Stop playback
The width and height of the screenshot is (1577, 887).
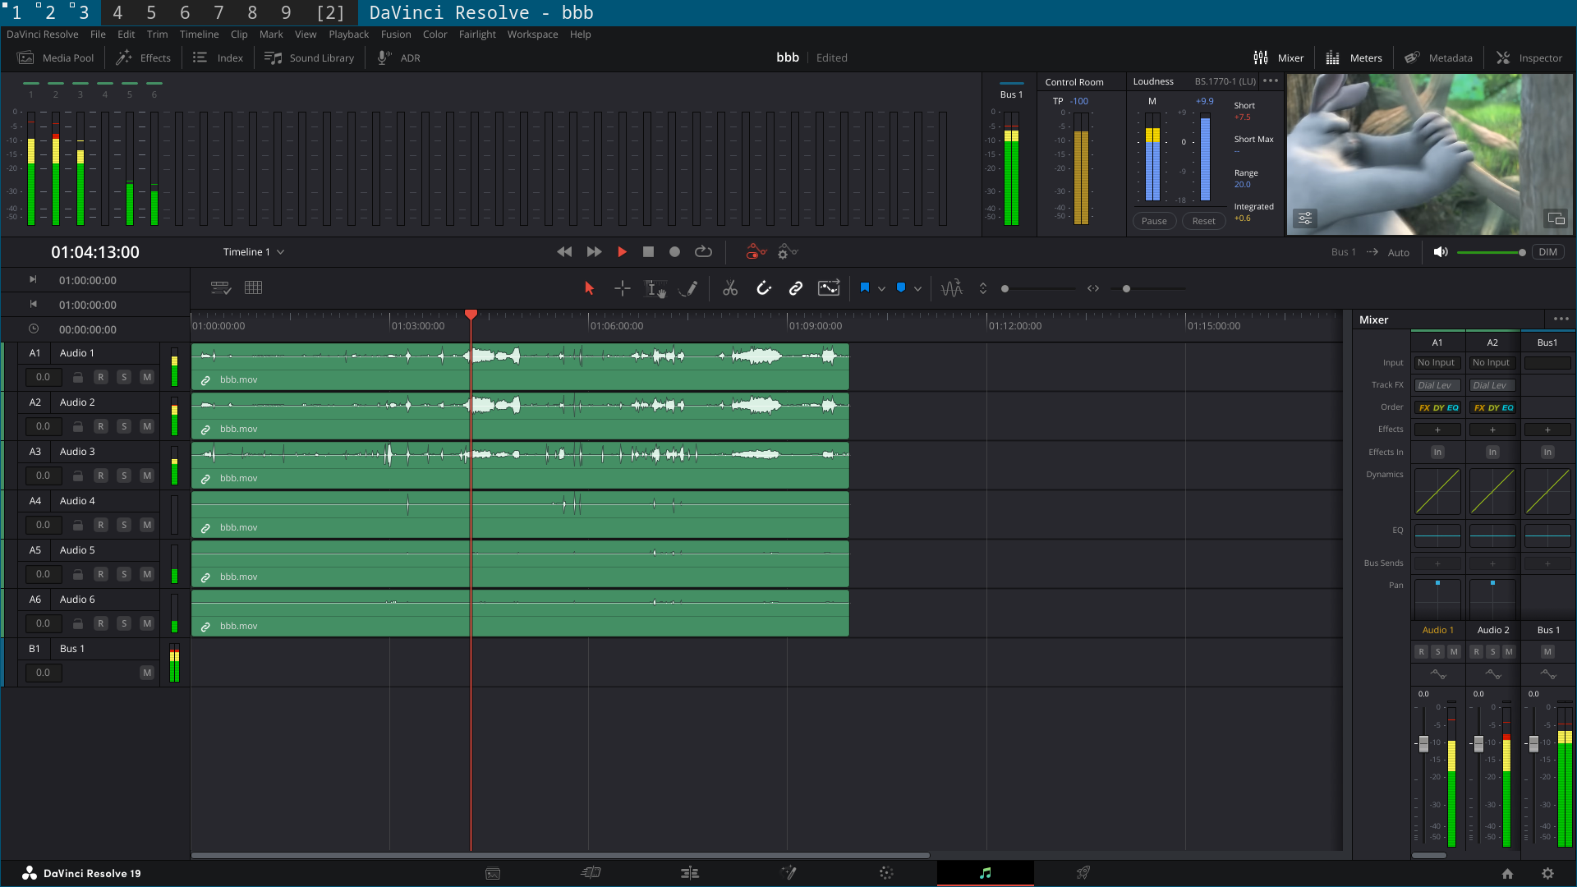(x=648, y=252)
